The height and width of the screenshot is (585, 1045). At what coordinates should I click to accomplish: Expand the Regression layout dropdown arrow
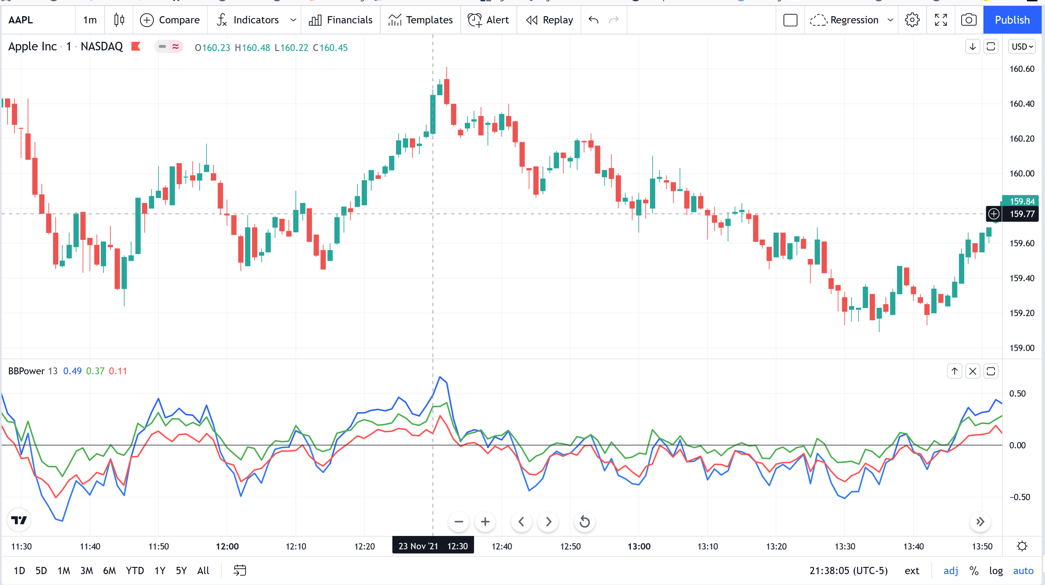(891, 20)
